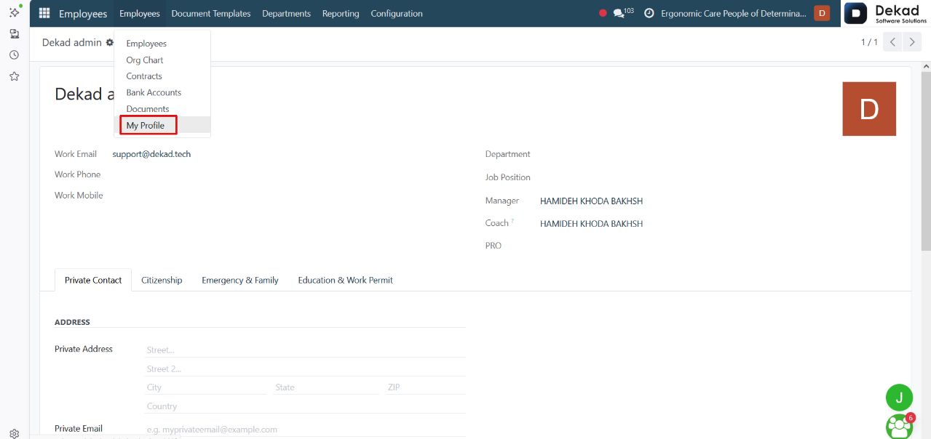Open the Departments menu

click(x=286, y=13)
